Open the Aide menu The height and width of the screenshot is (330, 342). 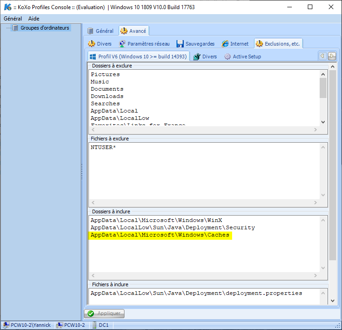pyautogui.click(x=34, y=19)
